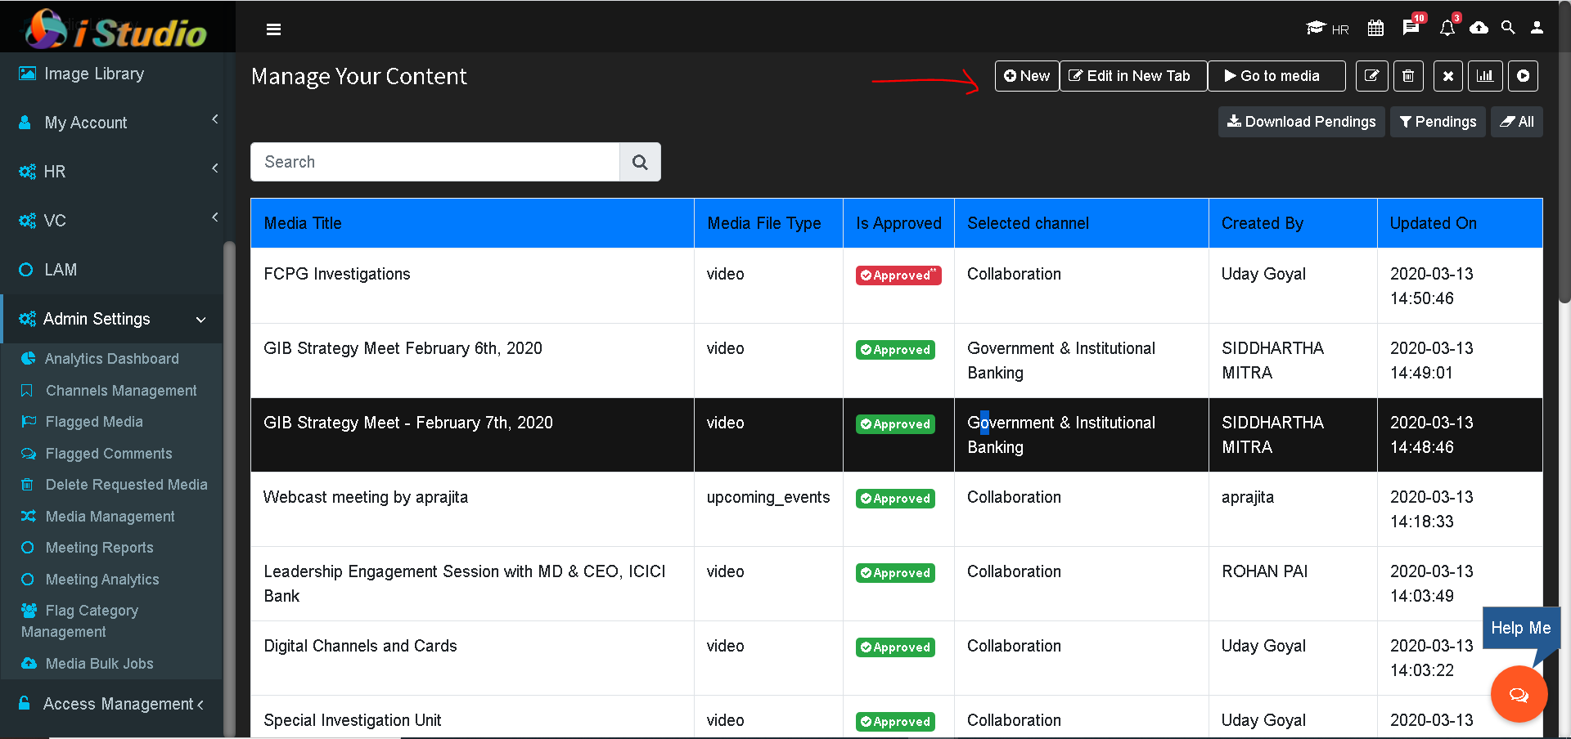Click the iStudio logo
Screen dimensions: 1571x739
coord(116,29)
